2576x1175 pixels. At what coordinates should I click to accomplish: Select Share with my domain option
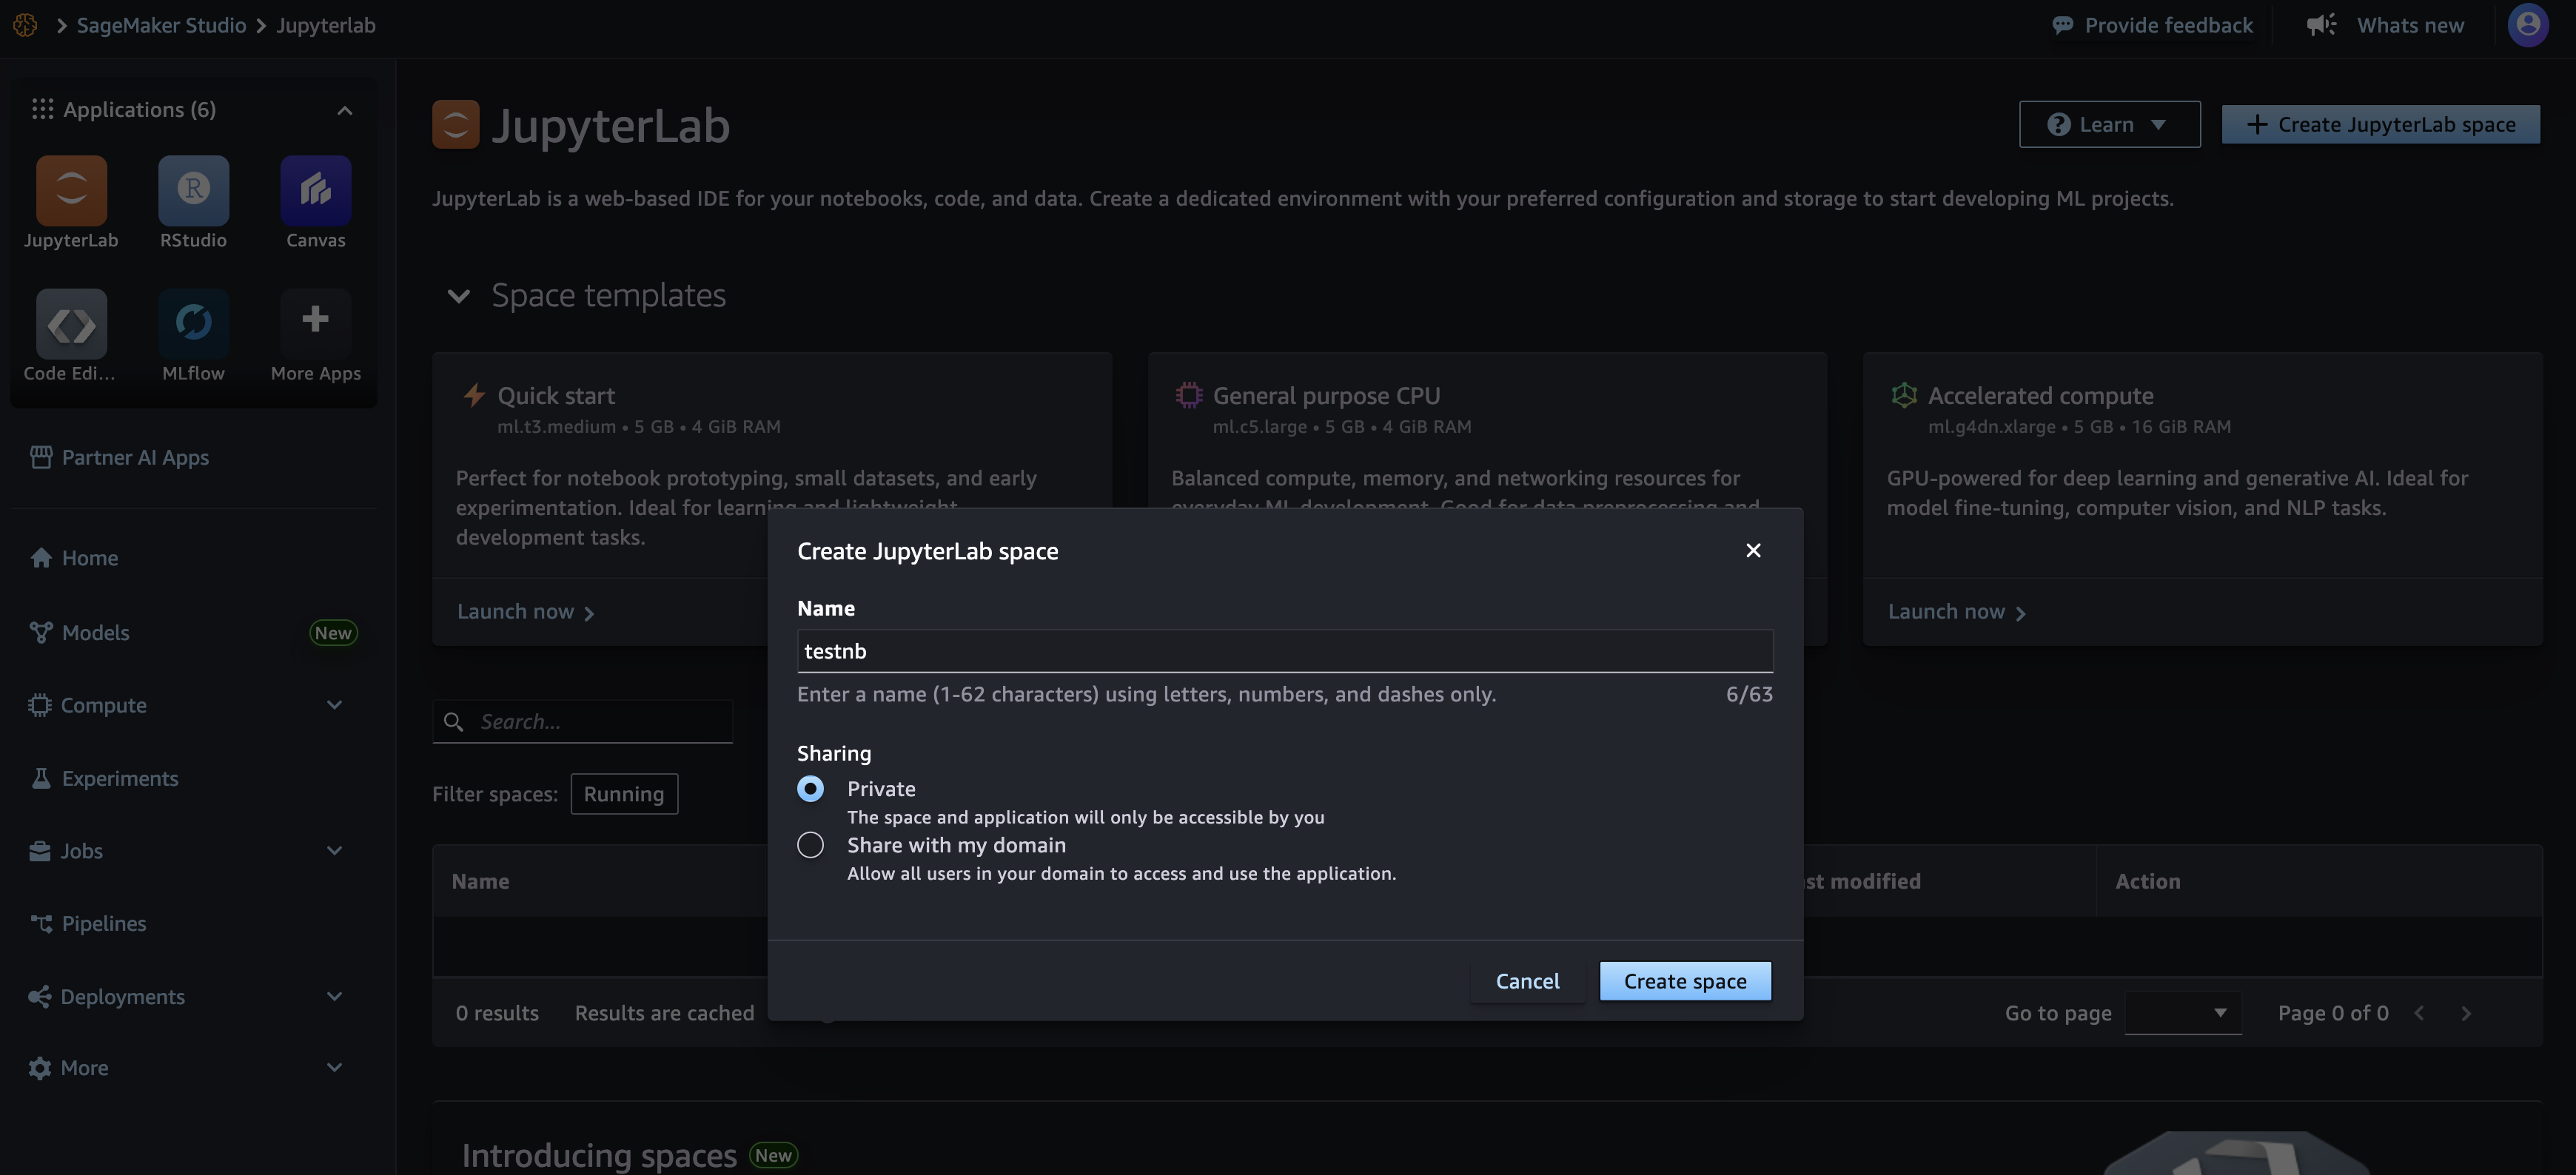[811, 845]
